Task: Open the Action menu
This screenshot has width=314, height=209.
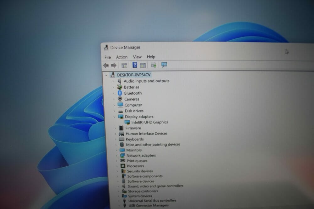Action: [122, 57]
